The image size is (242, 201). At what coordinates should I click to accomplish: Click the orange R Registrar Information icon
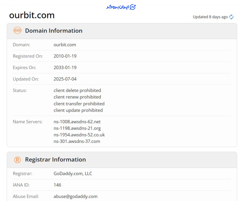17,160
